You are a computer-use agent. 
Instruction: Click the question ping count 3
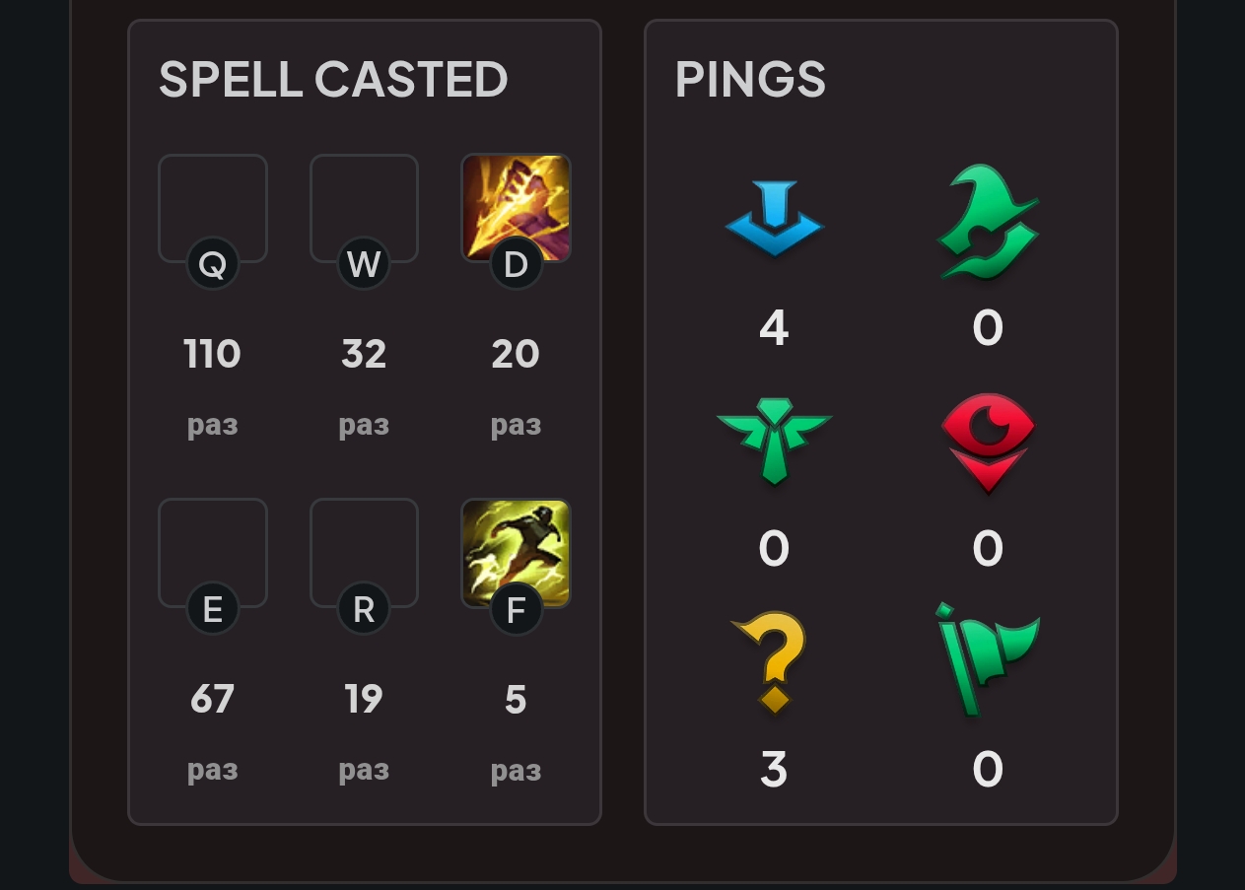[x=774, y=770]
